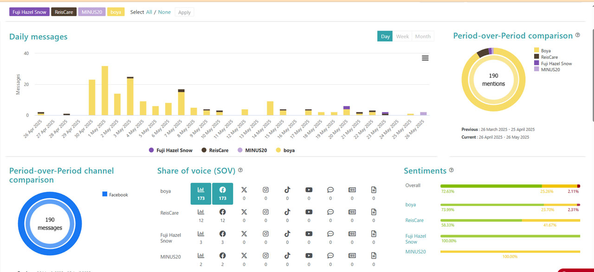Open help icon beside Share of voice title
594x272 pixels.
tap(240, 170)
